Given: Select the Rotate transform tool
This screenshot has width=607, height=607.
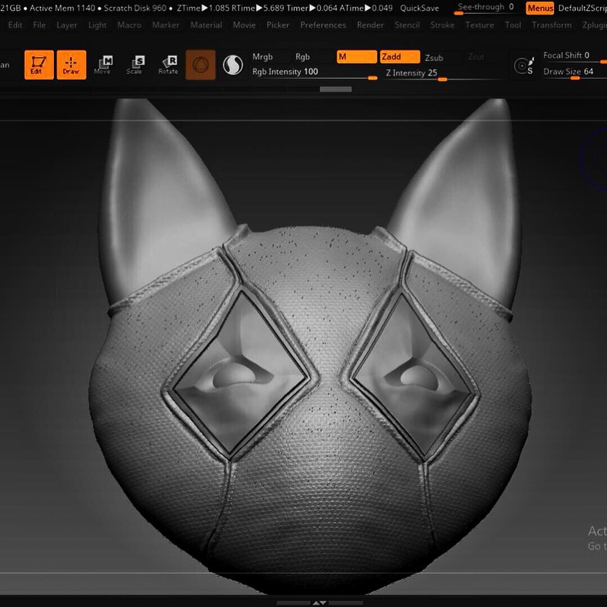Looking at the screenshot, I should (168, 64).
